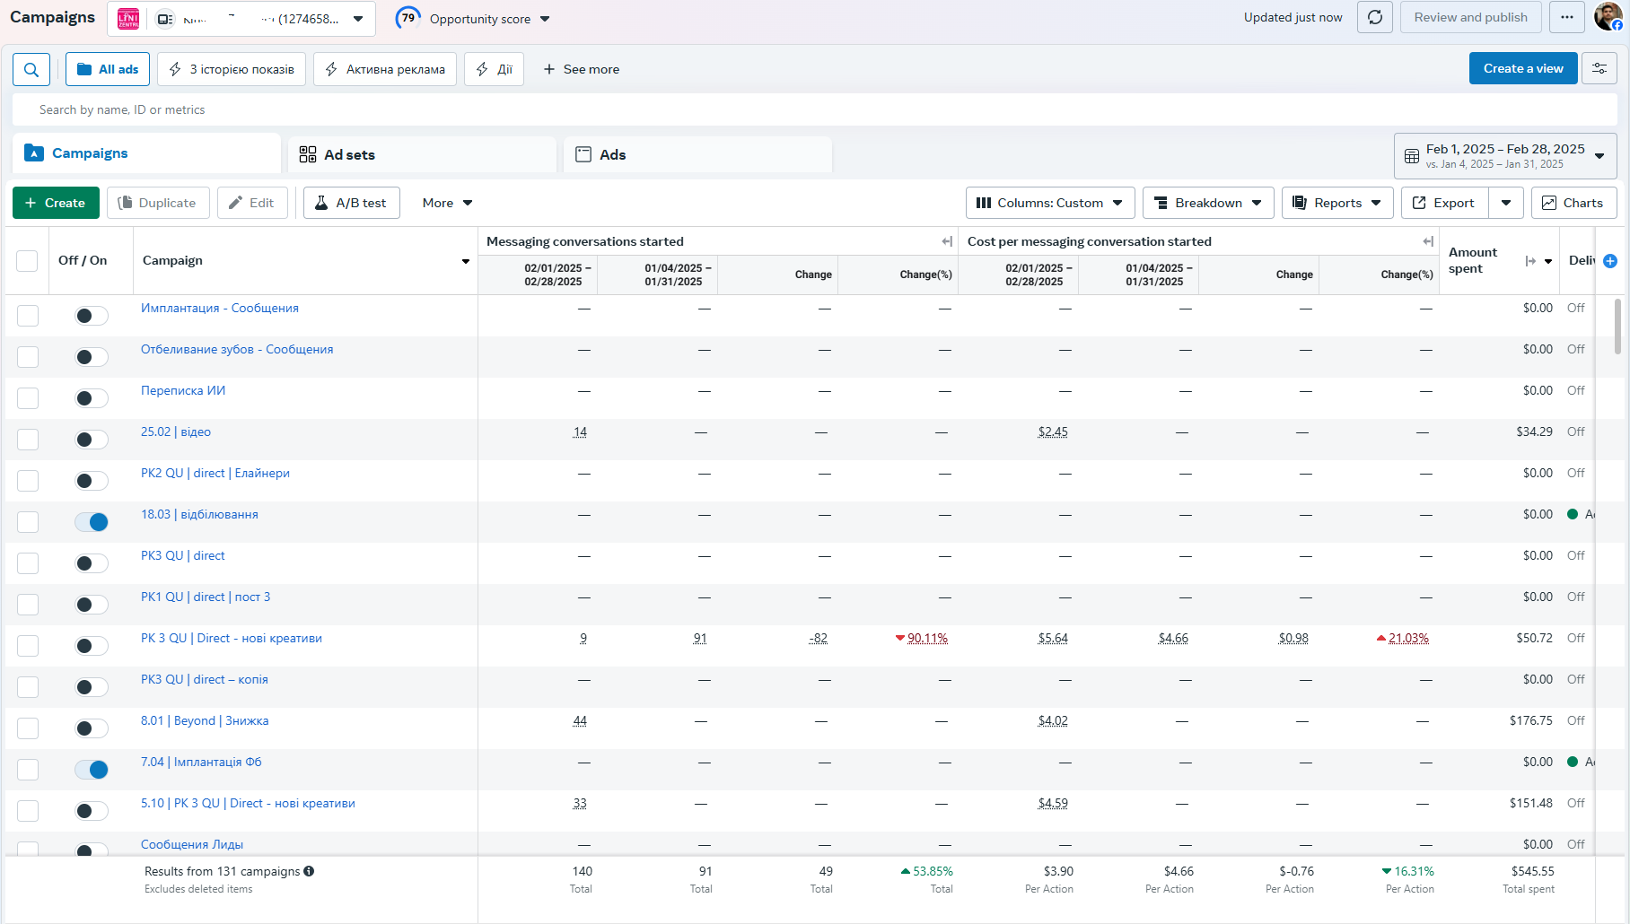Open the Reports dropdown
The width and height of the screenshot is (1630, 924).
(x=1337, y=203)
